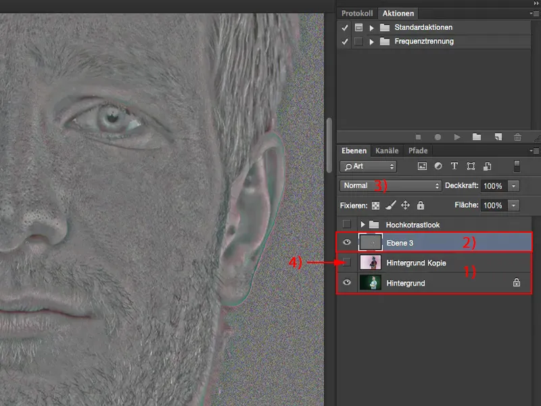This screenshot has height=406, width=541.
Task: Click the Fläche label
Action: click(467, 205)
